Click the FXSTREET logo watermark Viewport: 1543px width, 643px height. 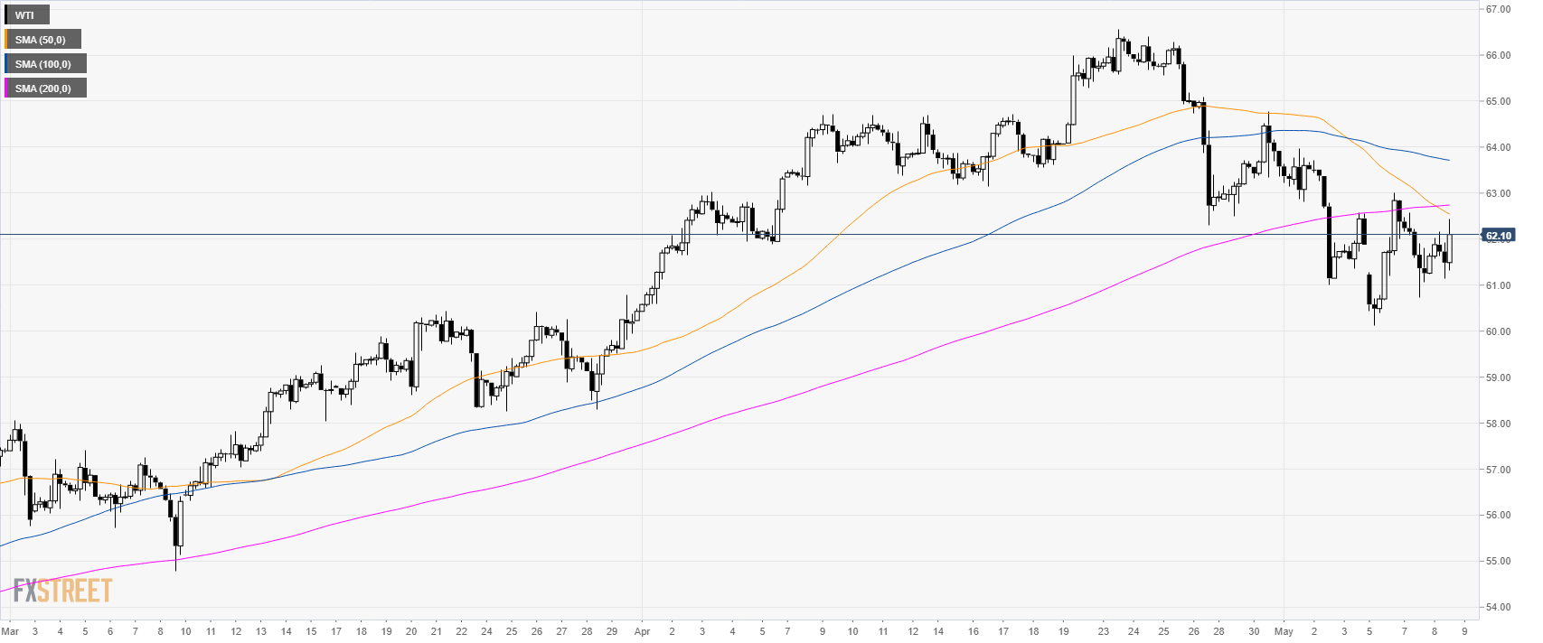tap(62, 591)
